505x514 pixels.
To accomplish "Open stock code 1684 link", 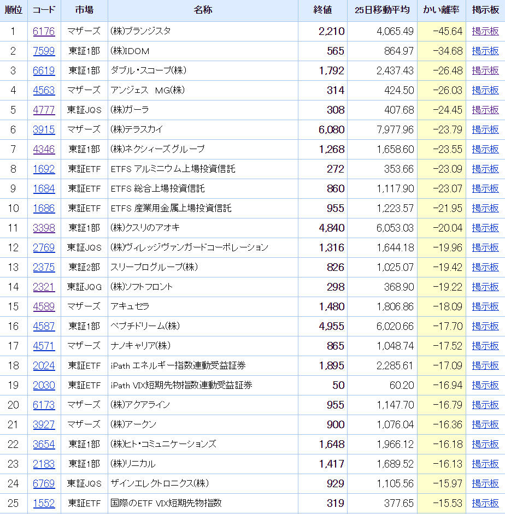I will (x=44, y=189).
